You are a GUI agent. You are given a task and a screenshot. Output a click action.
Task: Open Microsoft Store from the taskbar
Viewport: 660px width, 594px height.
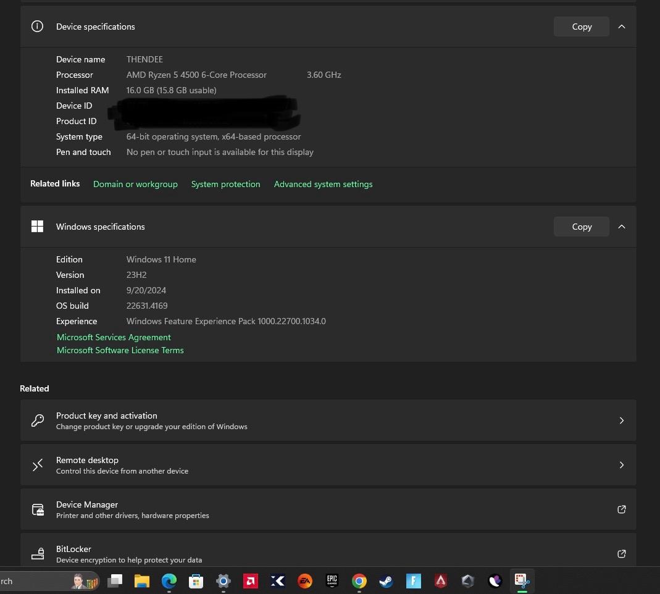(x=196, y=581)
